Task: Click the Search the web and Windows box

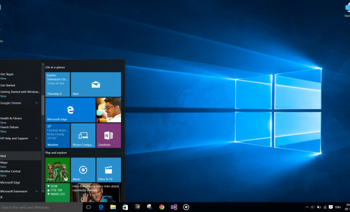Action: (x=41, y=207)
